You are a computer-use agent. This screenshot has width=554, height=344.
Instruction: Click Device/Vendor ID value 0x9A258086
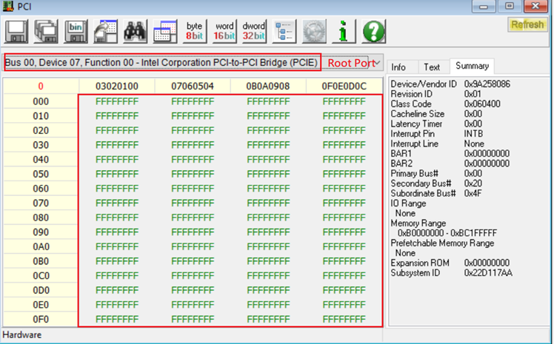pos(487,84)
